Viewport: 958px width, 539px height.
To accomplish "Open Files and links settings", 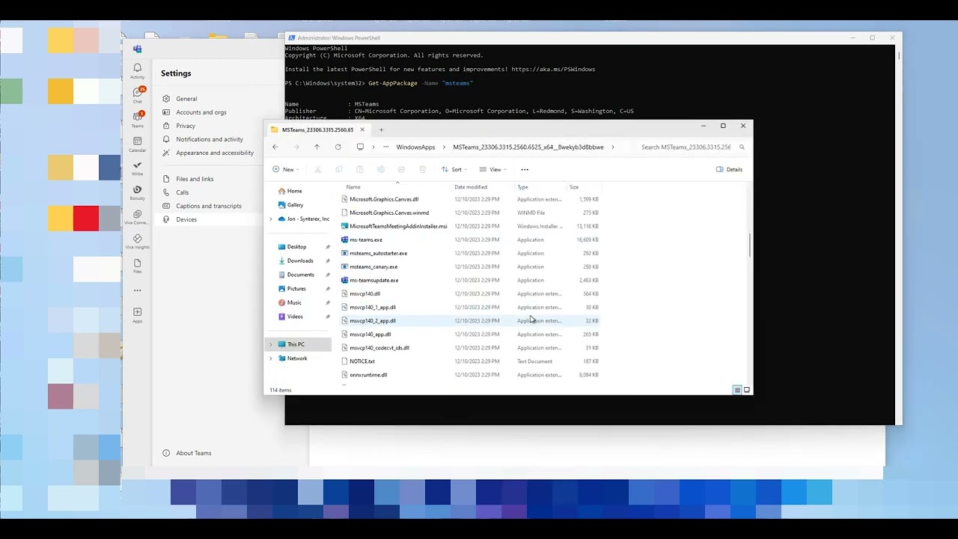I will (x=195, y=179).
